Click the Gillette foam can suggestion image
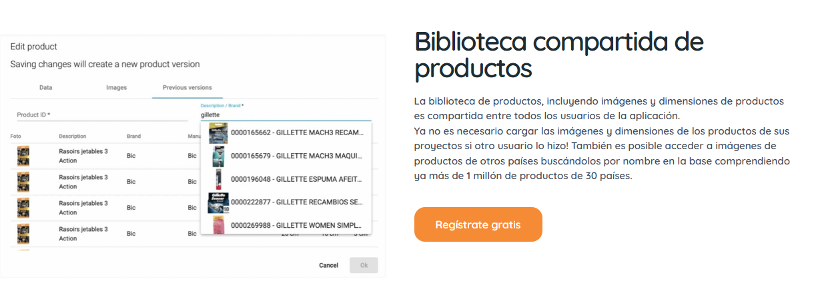Viewport: 820px width, 287px height. (218, 179)
